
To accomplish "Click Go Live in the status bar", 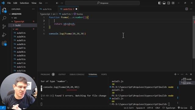I will [183, 108].
